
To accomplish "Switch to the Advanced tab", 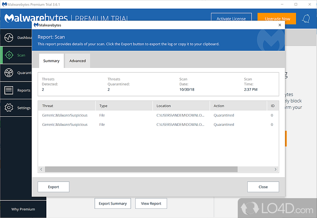I will (x=78, y=61).
